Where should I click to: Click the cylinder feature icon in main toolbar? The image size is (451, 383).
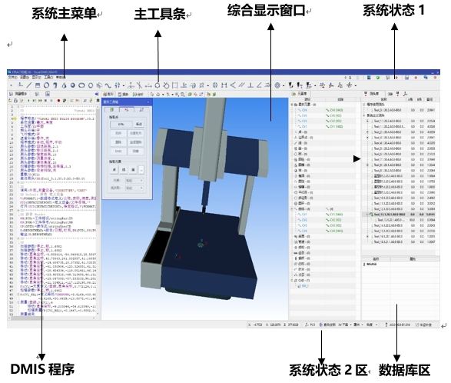pos(55,85)
